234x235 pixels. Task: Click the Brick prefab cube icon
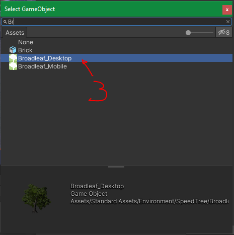point(13,50)
